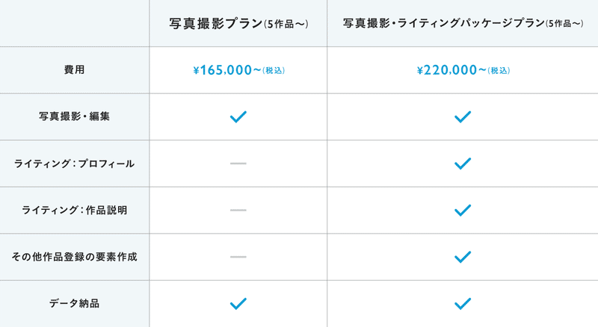
Task: Click checkmark for ライティング:プロフィール in package plan
Action: tap(463, 163)
